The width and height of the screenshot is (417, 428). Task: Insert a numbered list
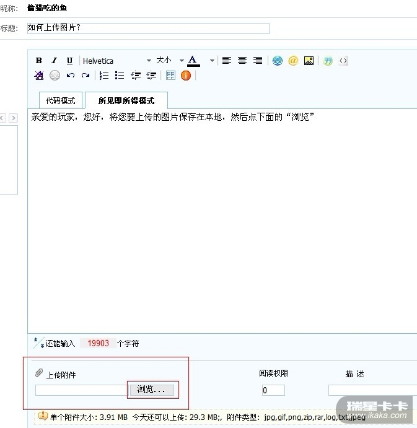pos(104,76)
